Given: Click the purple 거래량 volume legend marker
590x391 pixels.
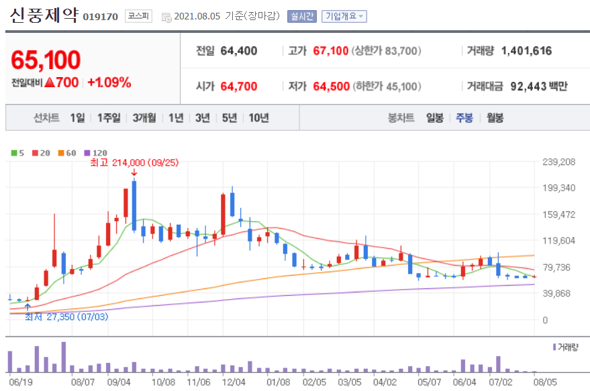Looking at the screenshot, I should (x=554, y=347).
